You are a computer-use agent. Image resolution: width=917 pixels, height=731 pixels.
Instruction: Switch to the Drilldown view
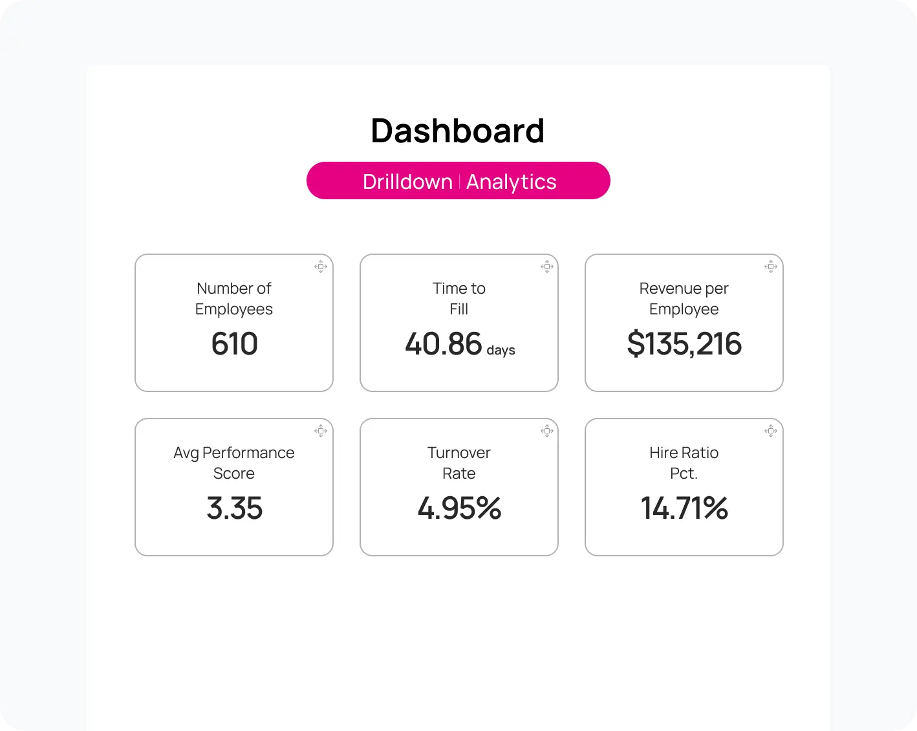(x=408, y=181)
